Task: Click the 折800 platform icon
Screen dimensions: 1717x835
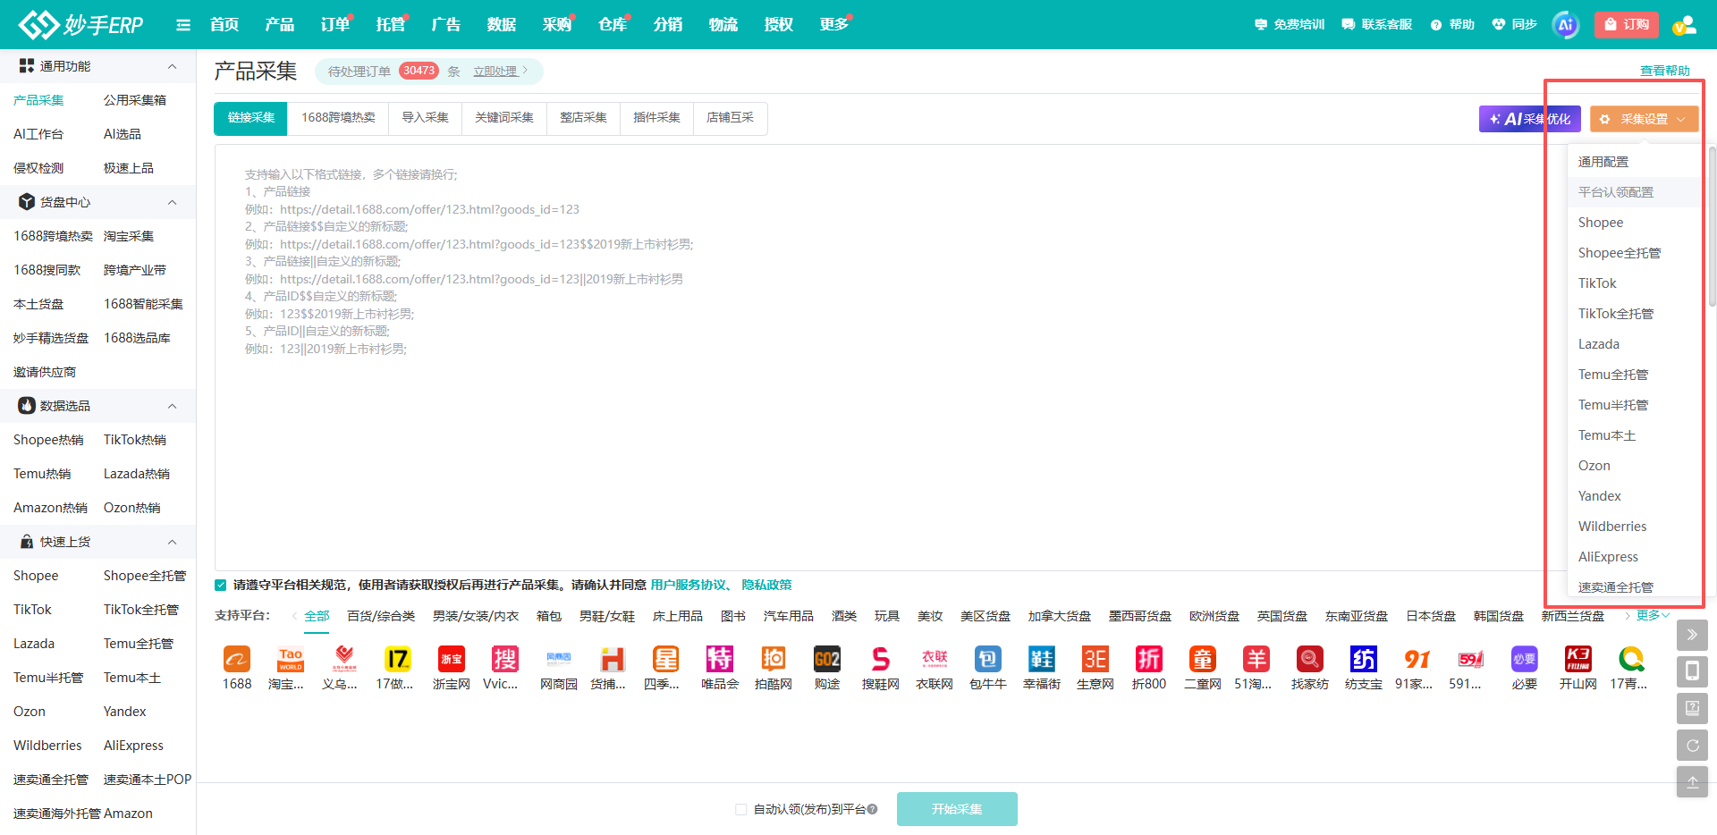Action: (x=1149, y=660)
